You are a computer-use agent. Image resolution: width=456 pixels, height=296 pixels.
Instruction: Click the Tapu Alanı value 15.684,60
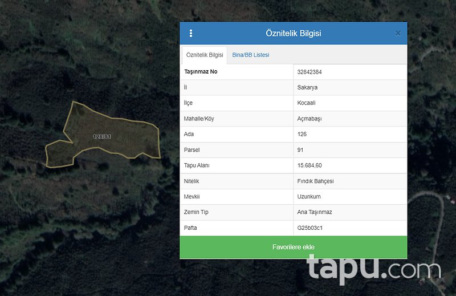click(x=310, y=165)
